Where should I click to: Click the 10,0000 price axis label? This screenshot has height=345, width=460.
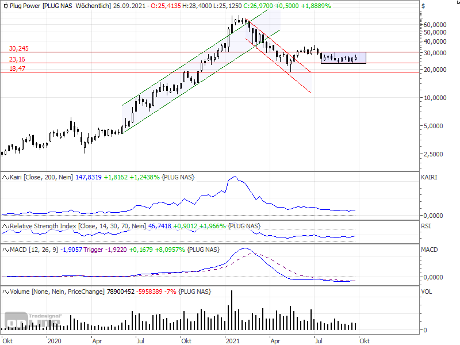click(435, 98)
